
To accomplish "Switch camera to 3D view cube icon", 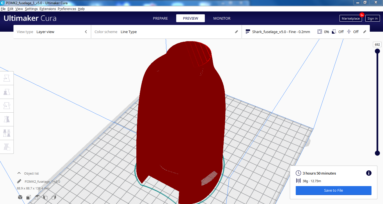I will click(x=20, y=197).
